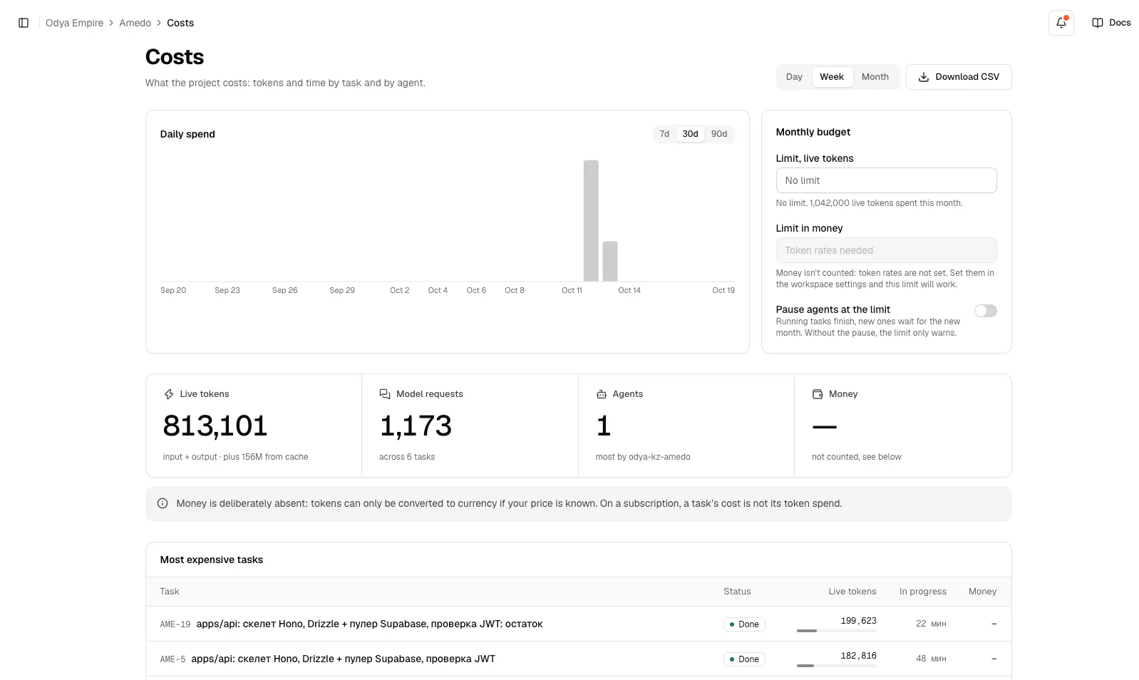The height and width of the screenshot is (680, 1139).
Task: Enable Pause agents at the limit
Action: coord(985,311)
